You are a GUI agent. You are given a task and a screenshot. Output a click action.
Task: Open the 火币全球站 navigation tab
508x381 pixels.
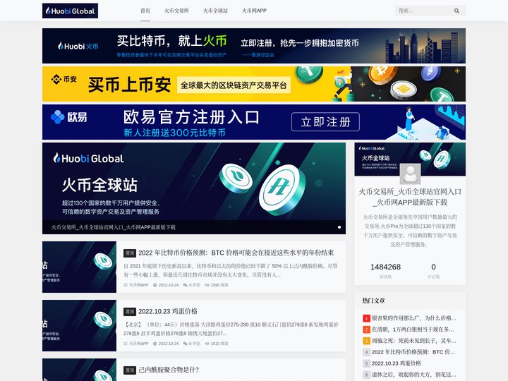[x=215, y=11]
